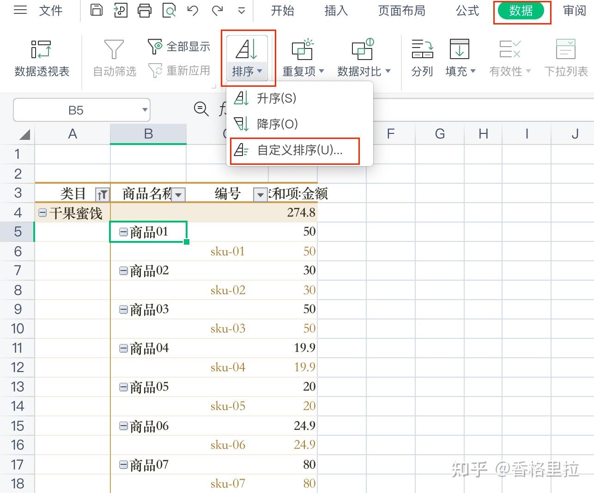The height and width of the screenshot is (493, 594).
Task: Select cell containing sku-06
Action: [x=228, y=445]
